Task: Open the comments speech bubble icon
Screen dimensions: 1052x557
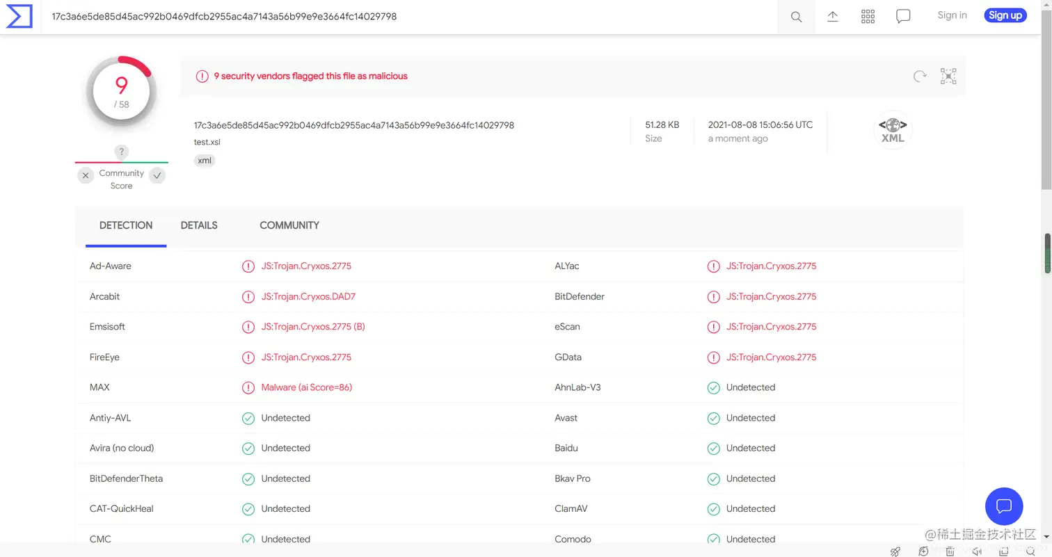Action: pyautogui.click(x=903, y=17)
